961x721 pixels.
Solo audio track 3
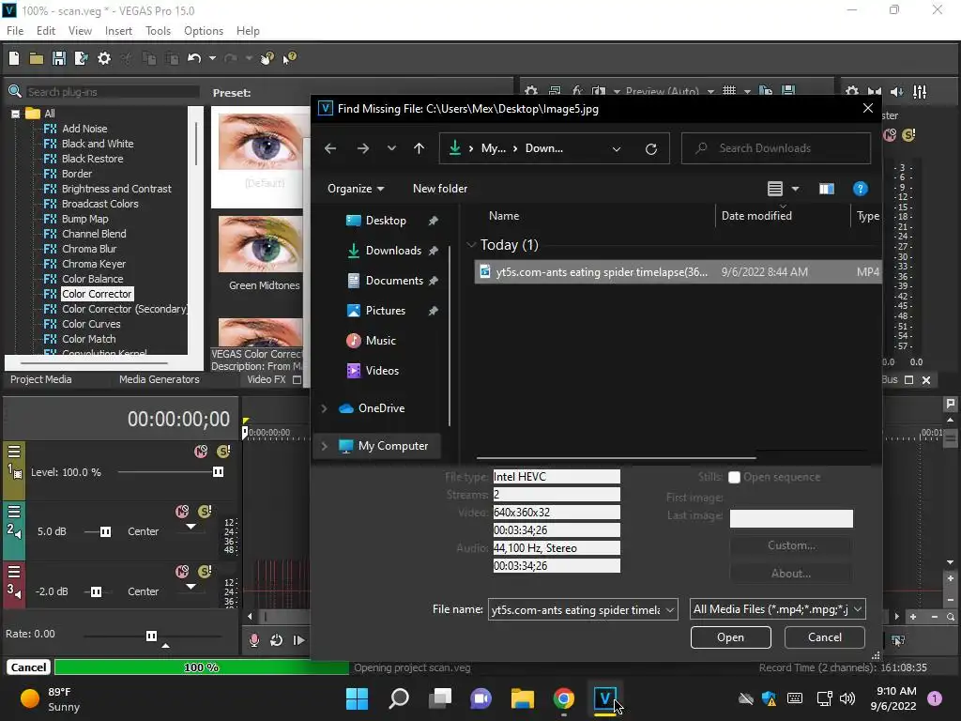(x=205, y=572)
